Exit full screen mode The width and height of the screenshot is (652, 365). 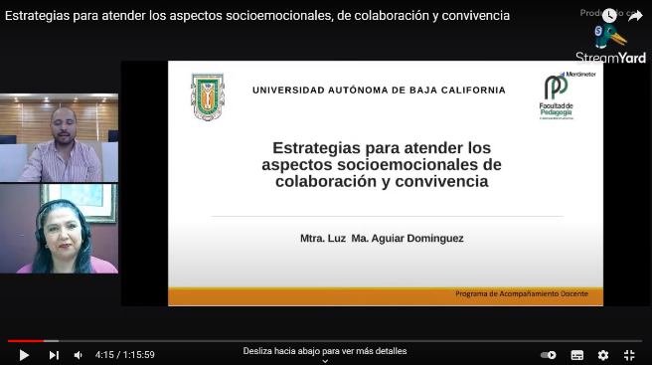(629, 355)
